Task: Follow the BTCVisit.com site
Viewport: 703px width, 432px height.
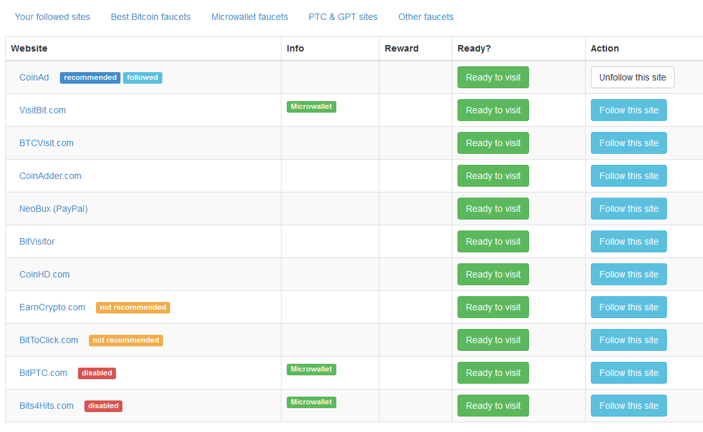Action: click(628, 143)
